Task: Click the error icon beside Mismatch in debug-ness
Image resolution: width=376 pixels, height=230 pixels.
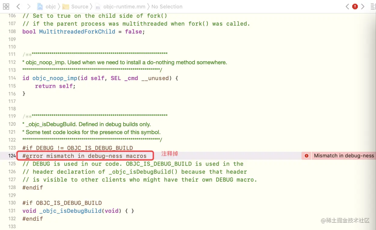Action: point(307,156)
